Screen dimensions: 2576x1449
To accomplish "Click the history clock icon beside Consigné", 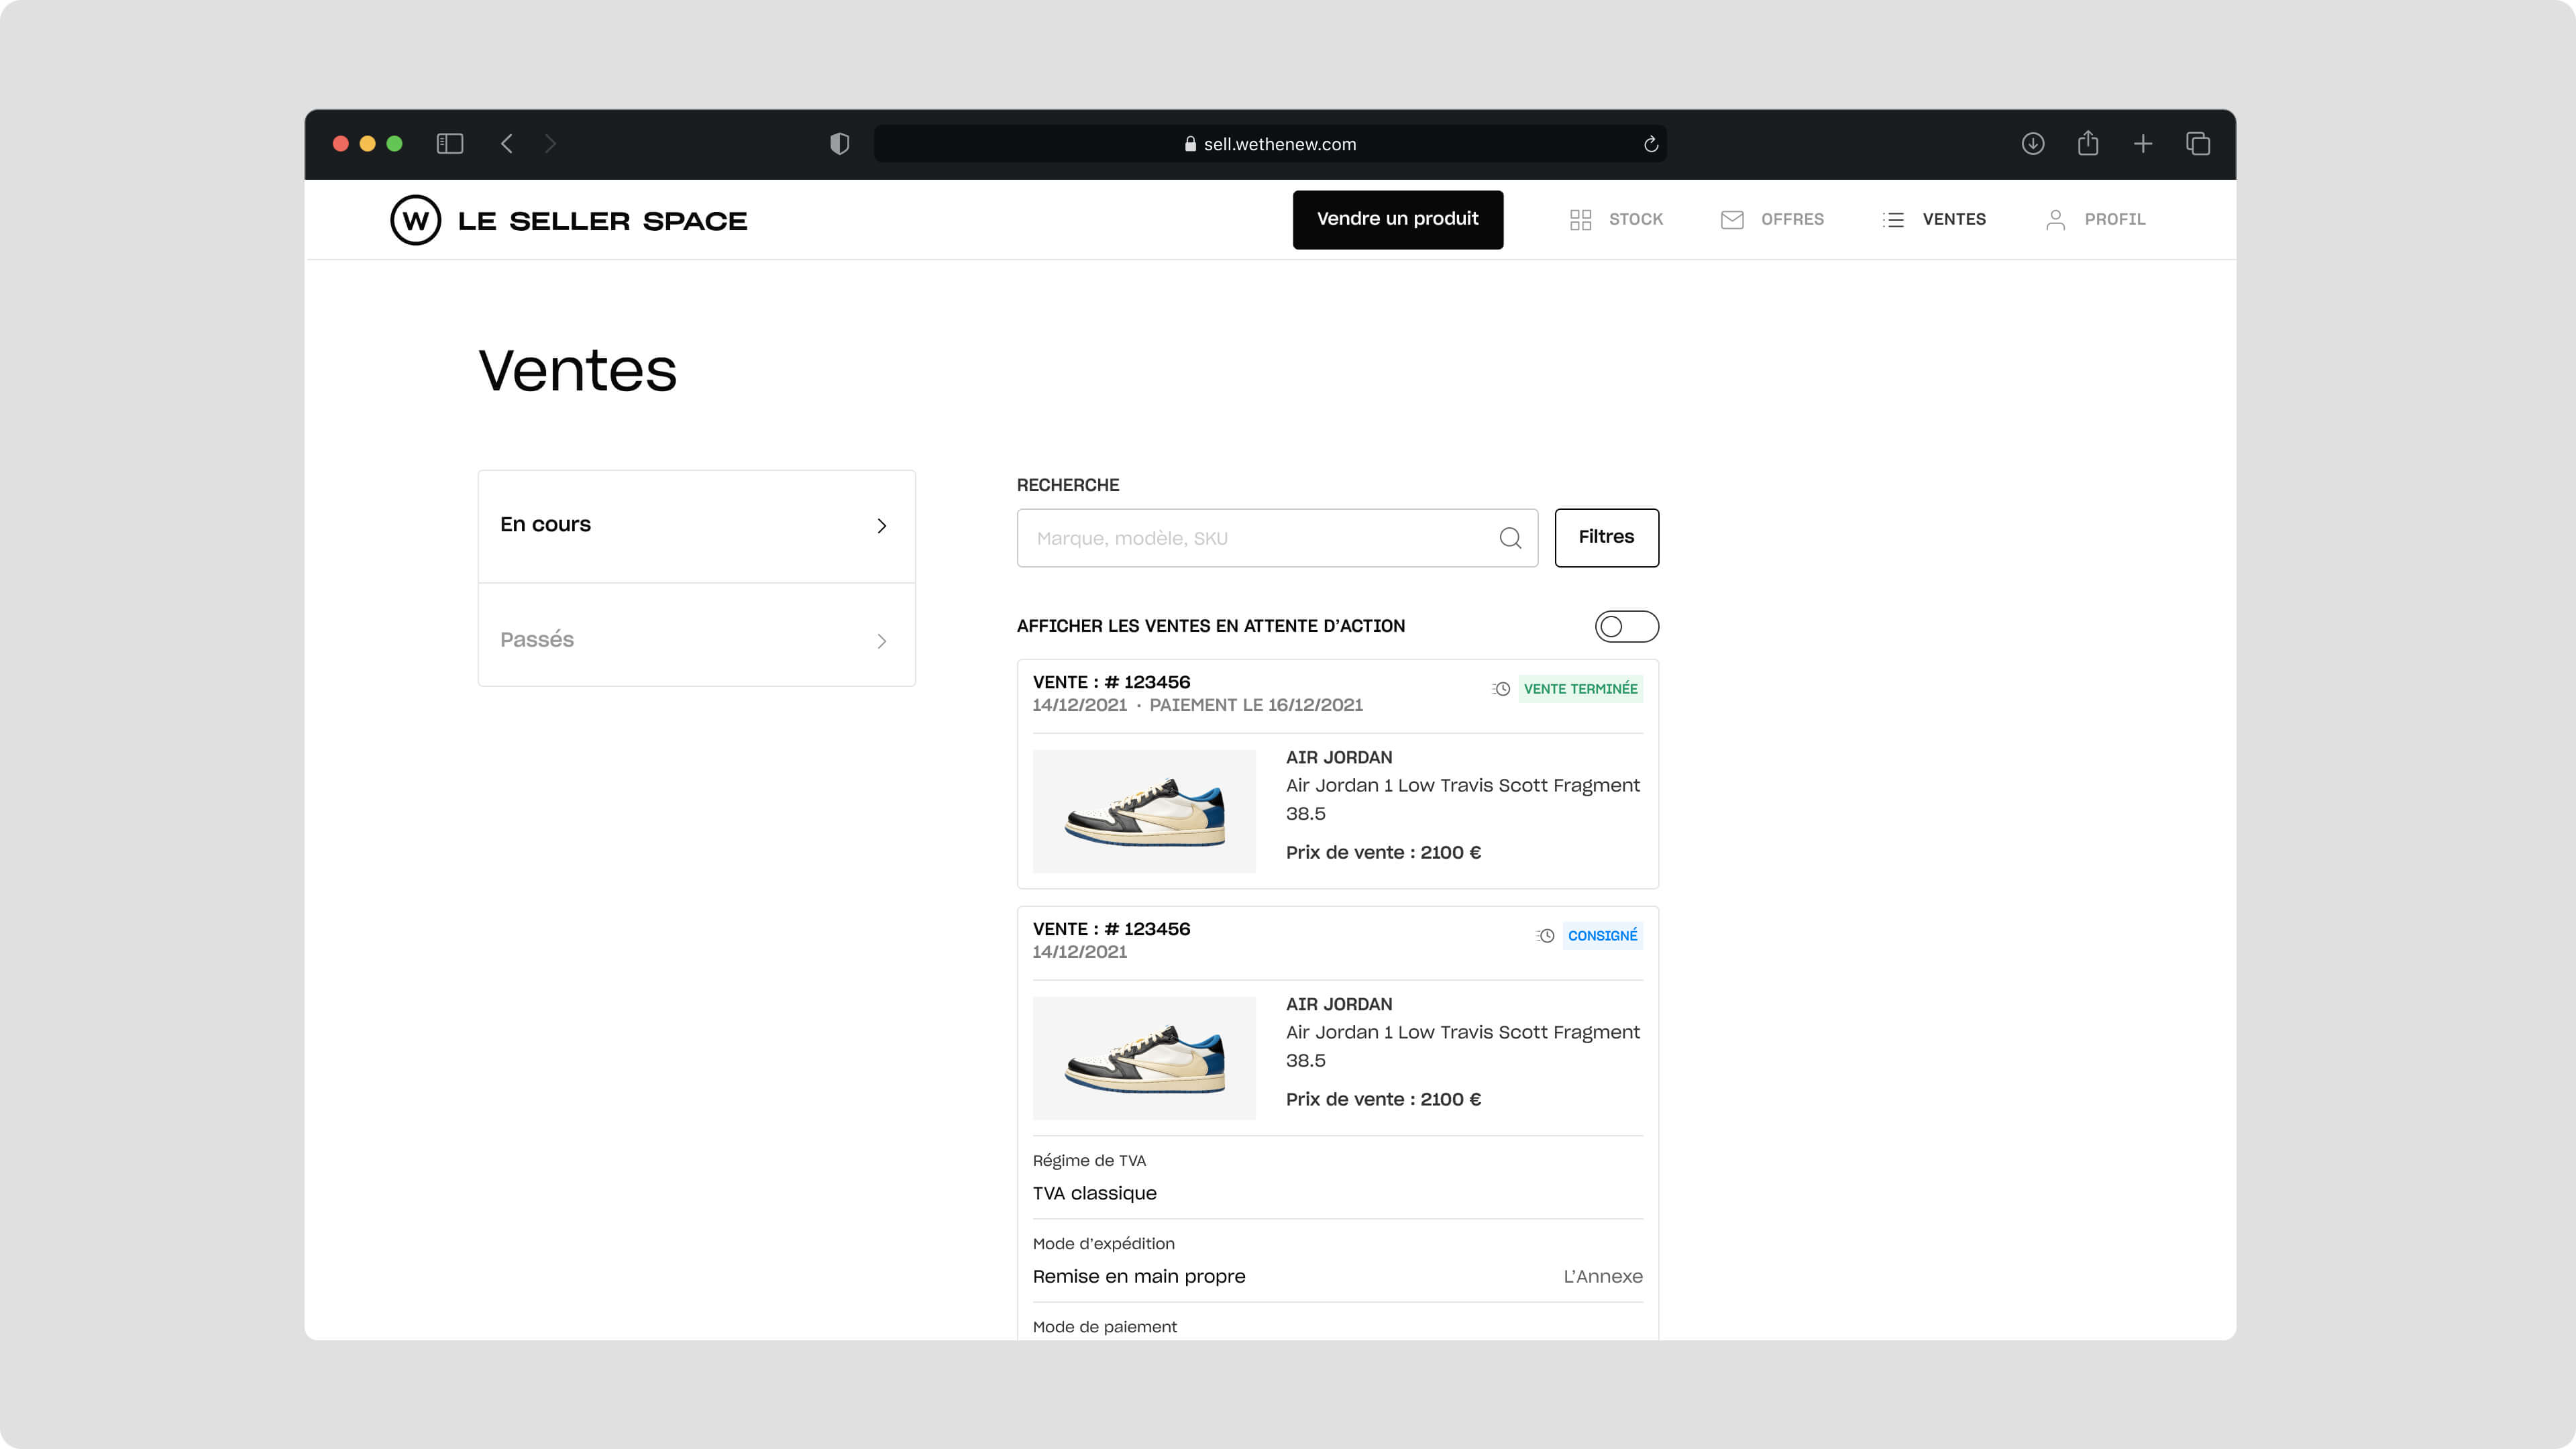I will [1545, 936].
